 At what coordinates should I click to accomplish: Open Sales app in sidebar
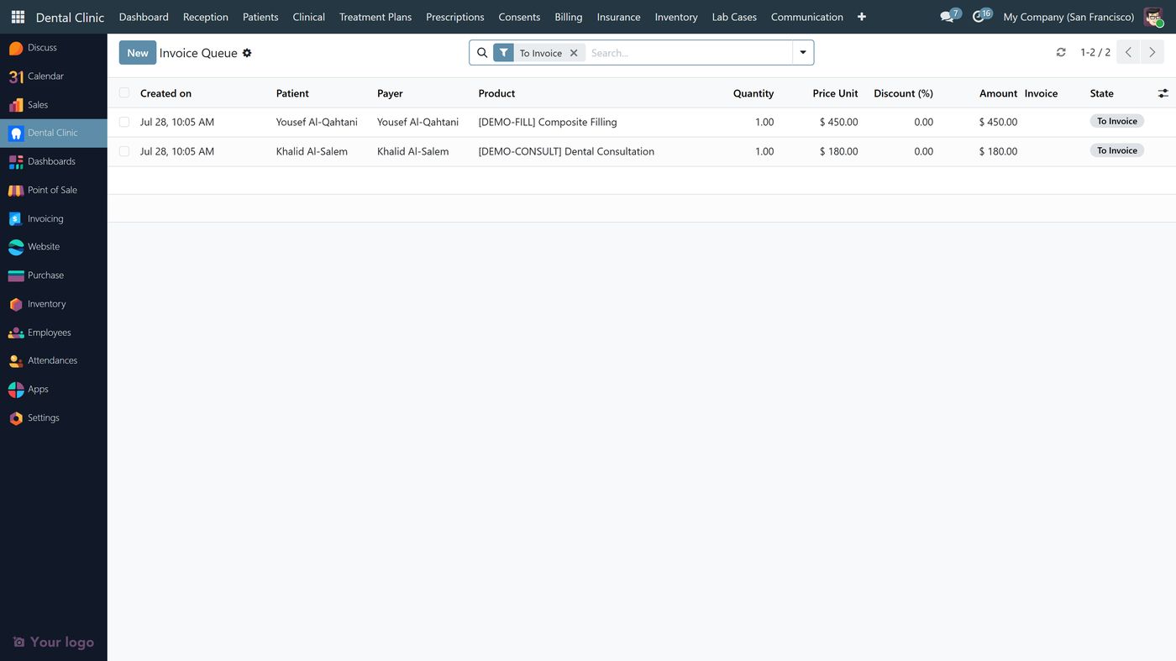pyautogui.click(x=54, y=105)
